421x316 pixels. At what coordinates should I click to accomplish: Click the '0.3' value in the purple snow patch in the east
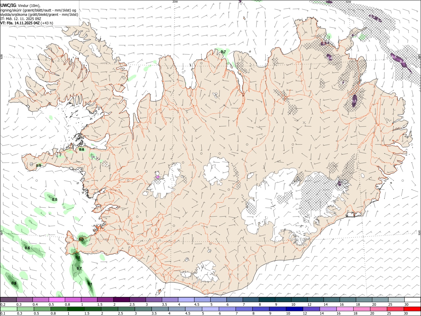coord(354,101)
